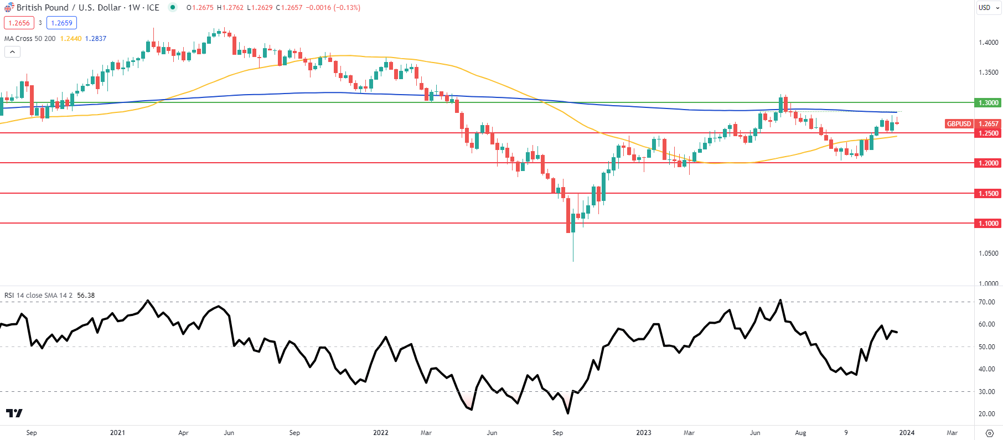Click the green 1.3000 price label

click(x=989, y=103)
